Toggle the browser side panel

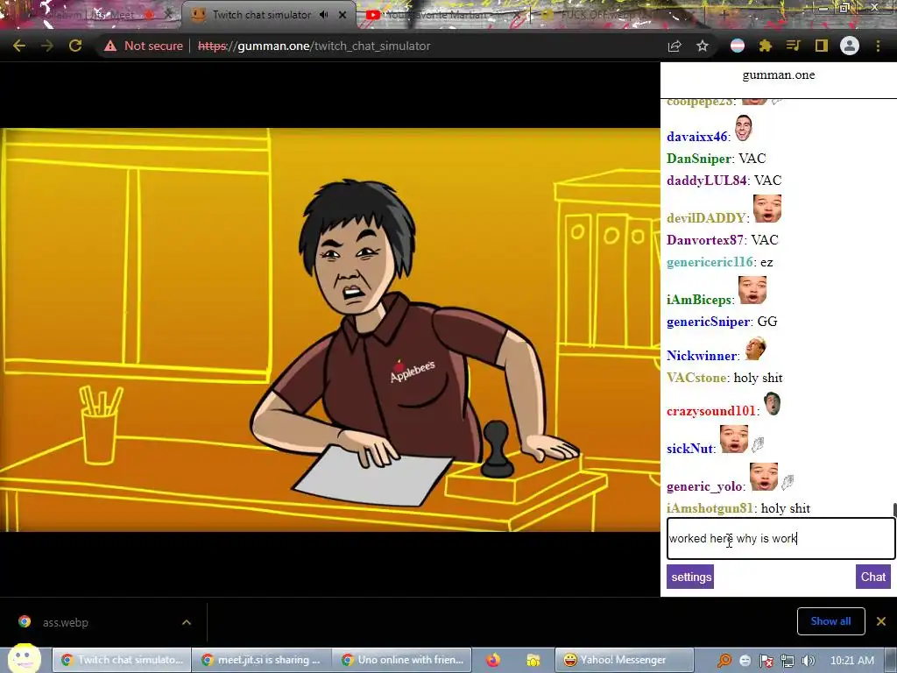point(822,46)
